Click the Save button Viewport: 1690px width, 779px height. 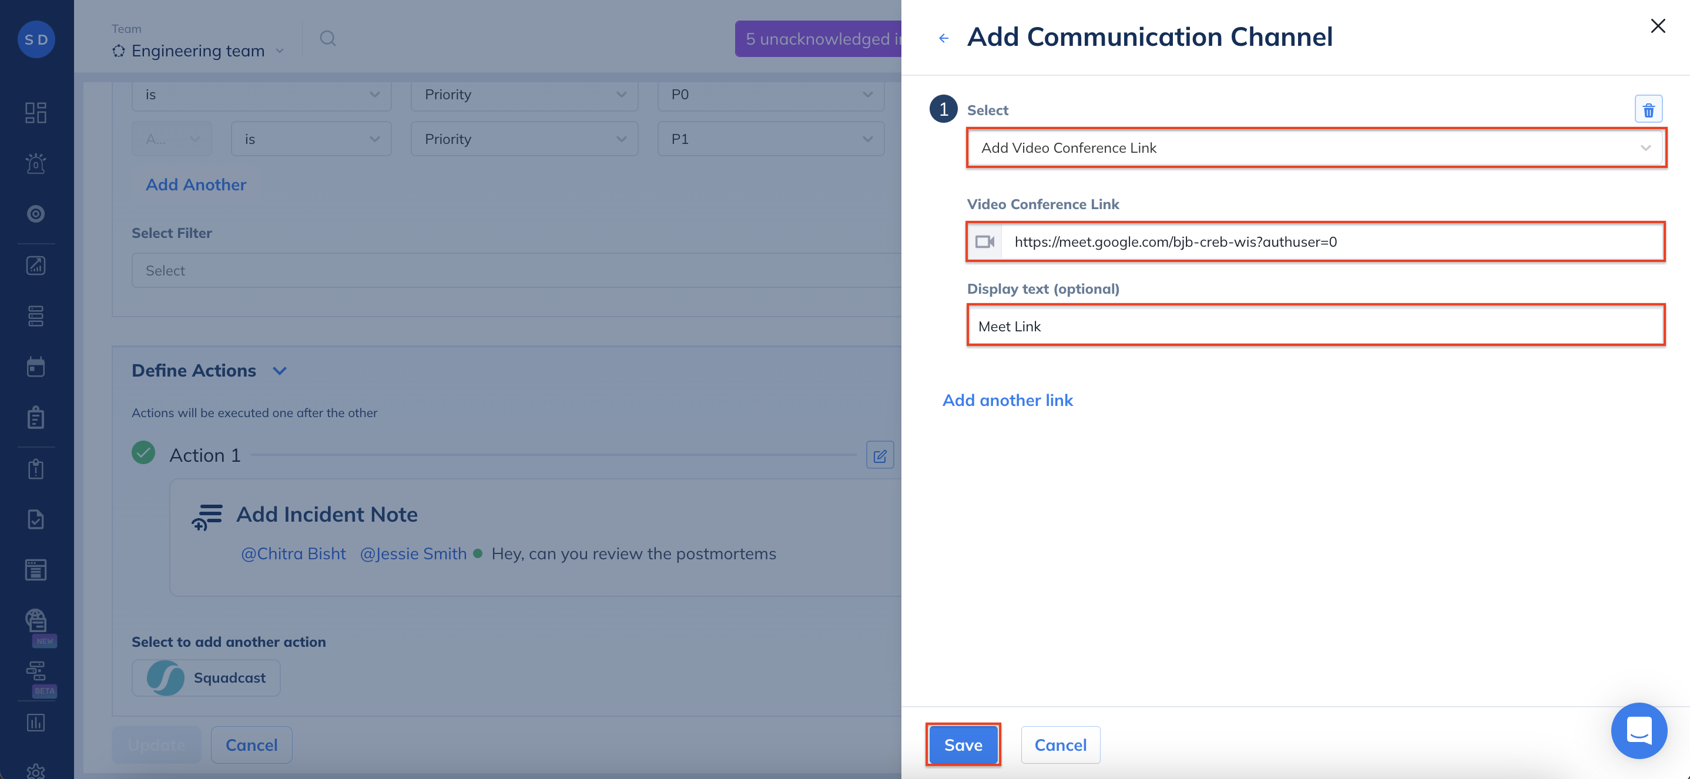click(963, 745)
